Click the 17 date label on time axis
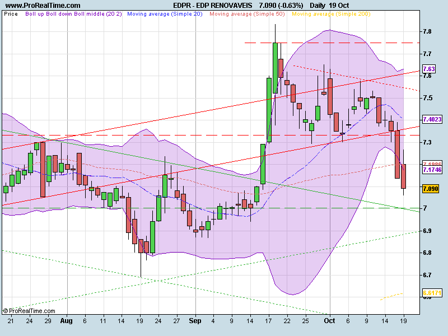The width and height of the screenshot is (448, 336). tap(268, 321)
